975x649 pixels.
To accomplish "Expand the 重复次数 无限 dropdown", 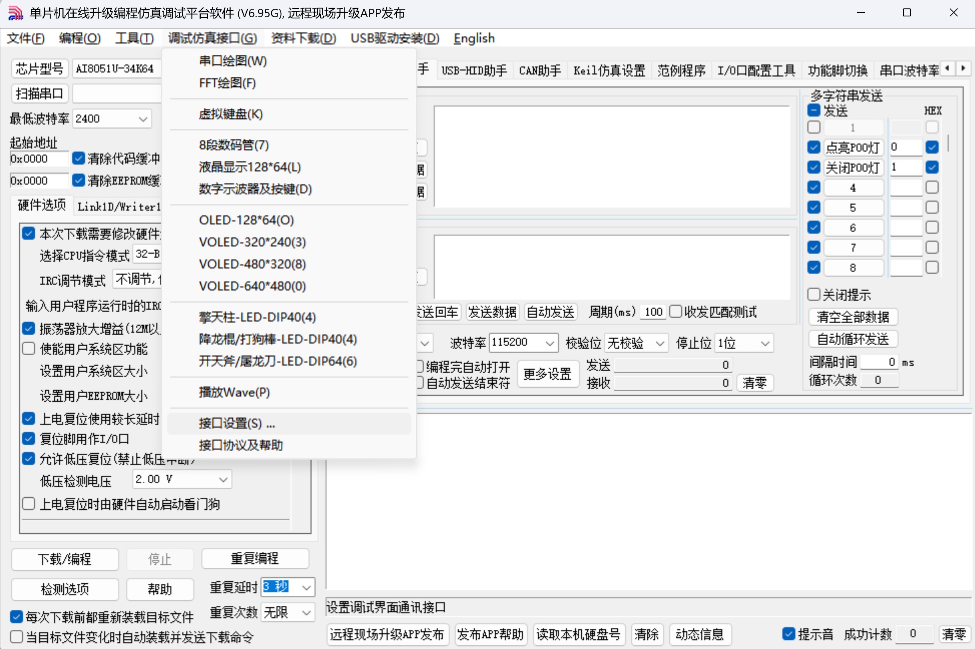I will pyautogui.click(x=306, y=613).
